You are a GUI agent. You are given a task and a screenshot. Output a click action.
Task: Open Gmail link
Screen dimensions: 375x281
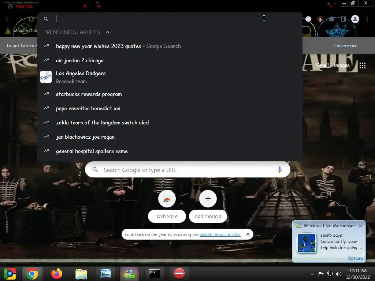pyautogui.click(x=322, y=65)
